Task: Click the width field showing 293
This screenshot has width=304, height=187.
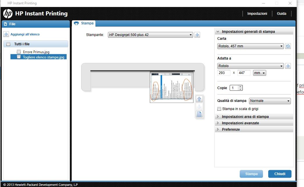Action: pyautogui.click(x=224, y=73)
